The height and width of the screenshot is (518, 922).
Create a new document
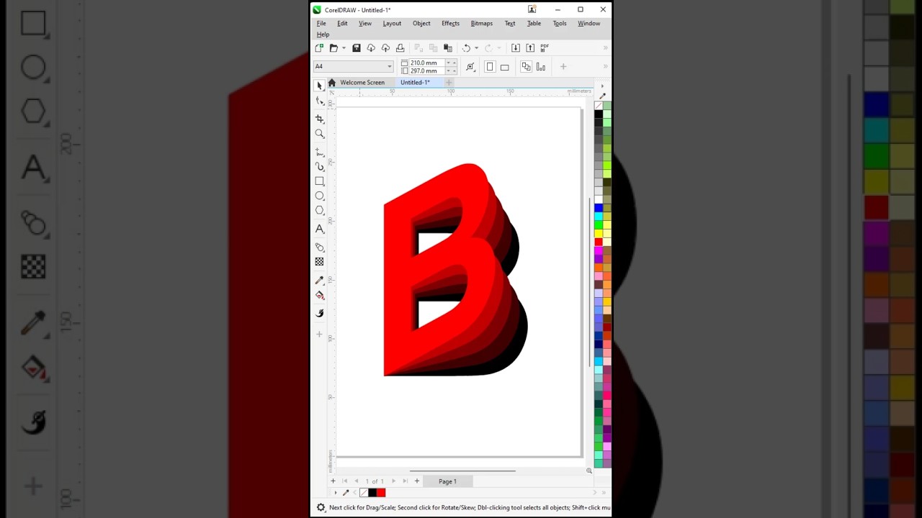click(320, 48)
